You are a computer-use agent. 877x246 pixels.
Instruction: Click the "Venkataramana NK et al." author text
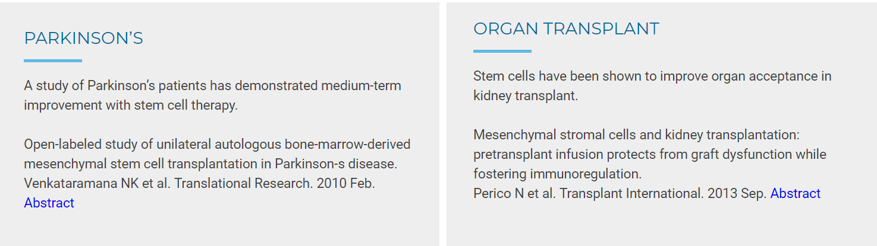pos(97,183)
